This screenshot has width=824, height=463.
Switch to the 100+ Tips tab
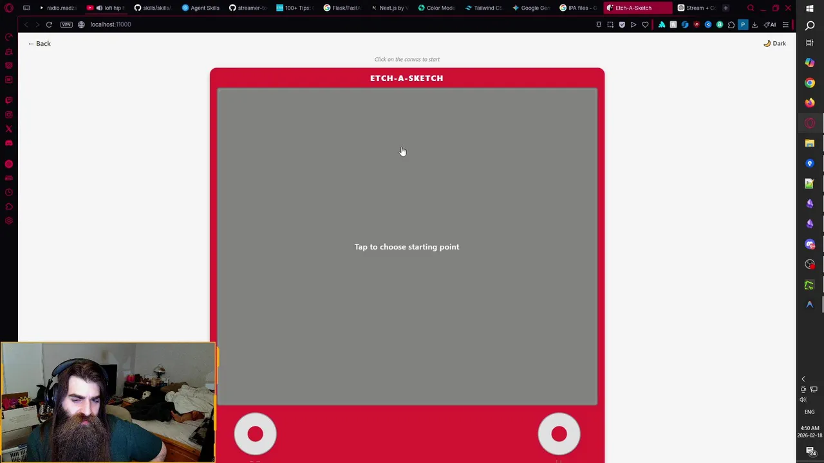pos(295,8)
